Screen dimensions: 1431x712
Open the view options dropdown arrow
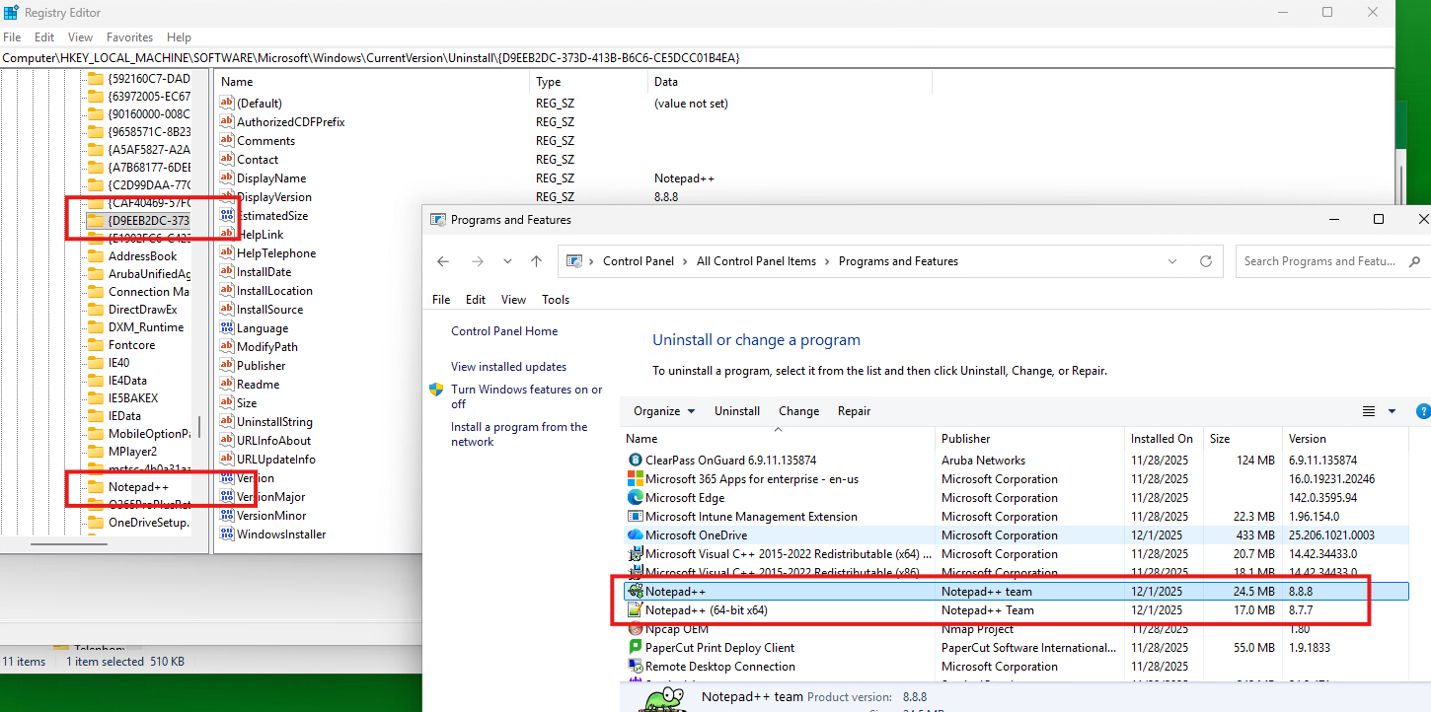point(1392,411)
